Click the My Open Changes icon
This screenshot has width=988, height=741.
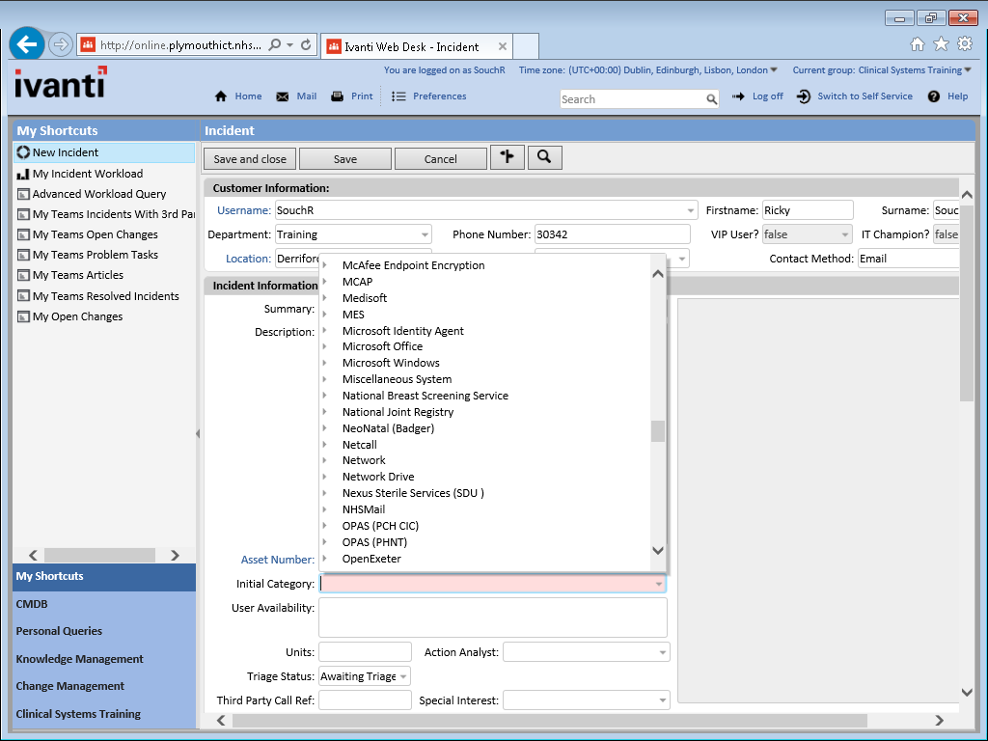(23, 316)
